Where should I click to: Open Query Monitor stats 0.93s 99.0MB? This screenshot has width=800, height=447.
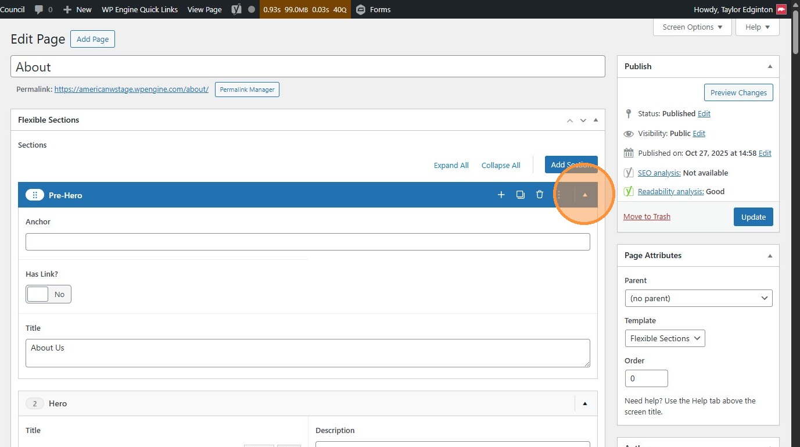[x=305, y=9]
